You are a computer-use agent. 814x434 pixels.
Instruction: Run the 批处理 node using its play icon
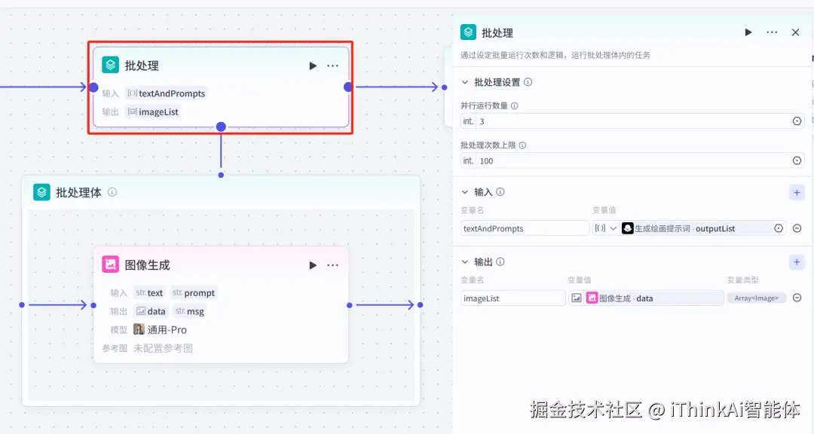pos(313,66)
